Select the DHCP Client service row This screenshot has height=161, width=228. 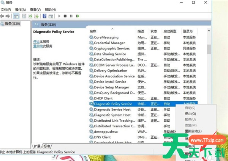(103, 98)
